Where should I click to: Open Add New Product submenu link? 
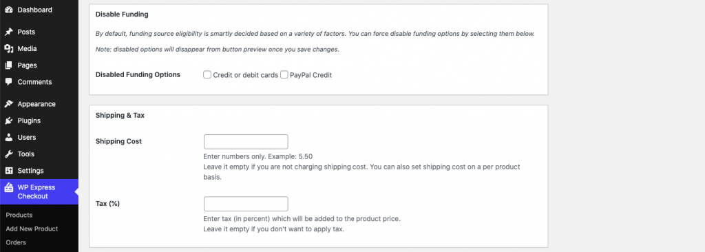pos(32,229)
